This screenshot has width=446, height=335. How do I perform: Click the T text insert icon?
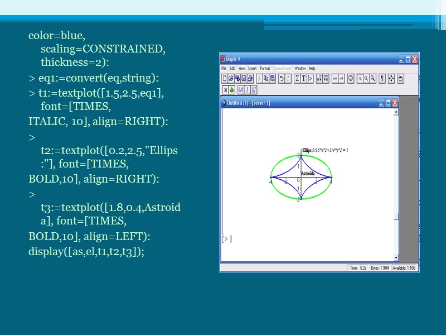[x=303, y=78]
